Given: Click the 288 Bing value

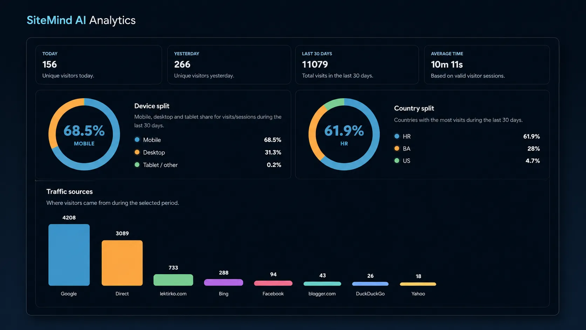Looking at the screenshot, I should tap(224, 273).
